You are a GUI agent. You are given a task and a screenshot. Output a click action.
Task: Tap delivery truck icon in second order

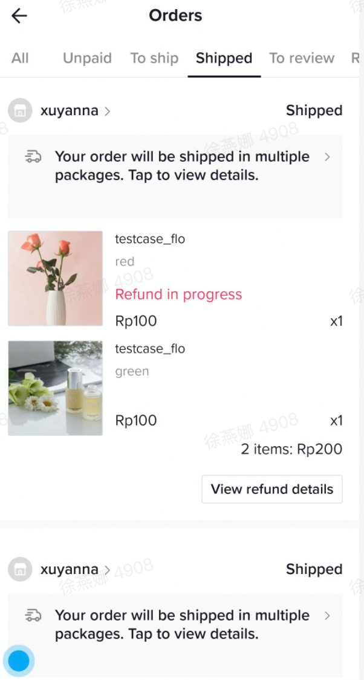[x=33, y=616]
